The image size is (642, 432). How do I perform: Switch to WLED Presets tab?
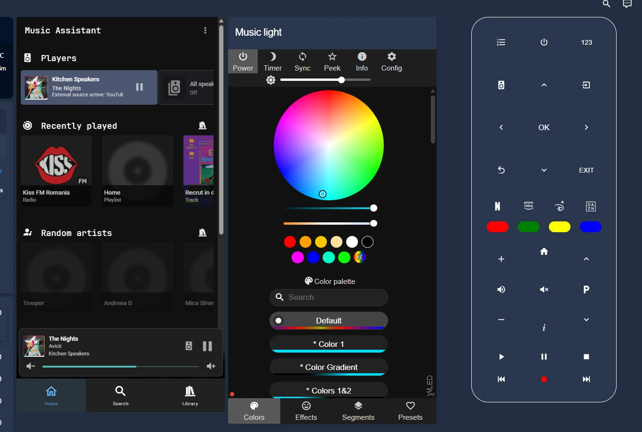point(410,411)
